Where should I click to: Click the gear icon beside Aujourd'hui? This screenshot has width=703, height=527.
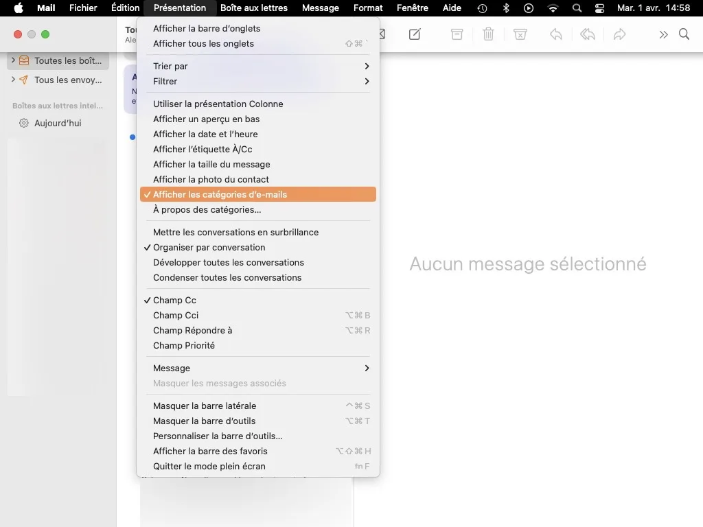[x=24, y=123]
